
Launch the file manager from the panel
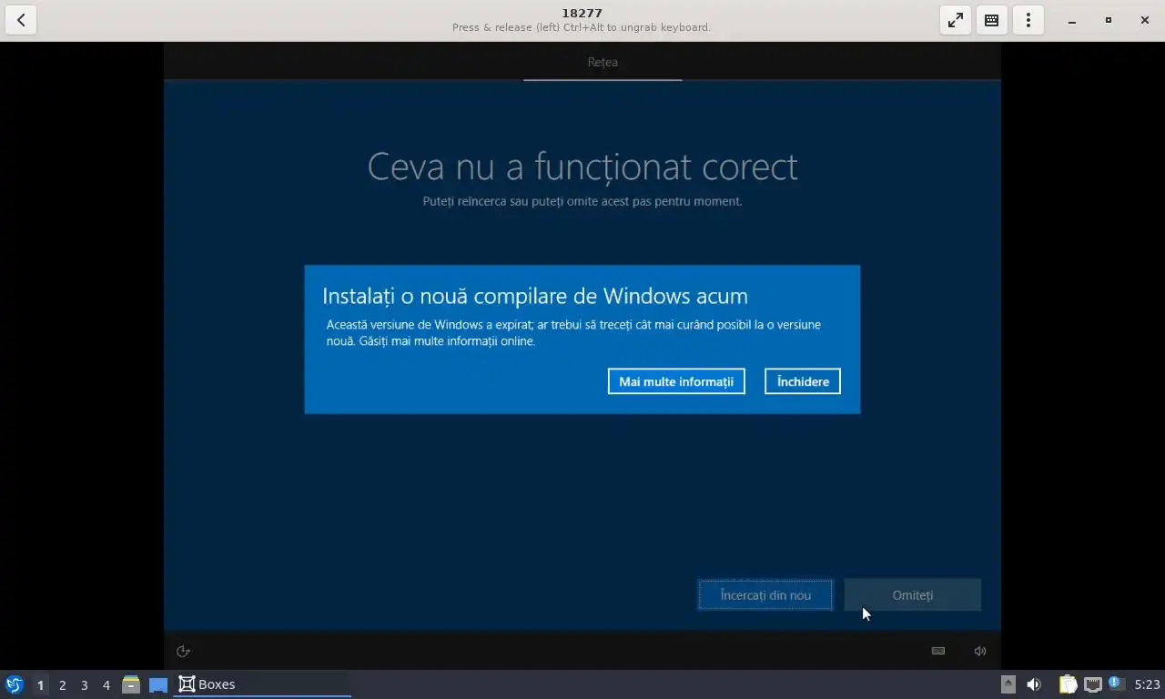(131, 684)
